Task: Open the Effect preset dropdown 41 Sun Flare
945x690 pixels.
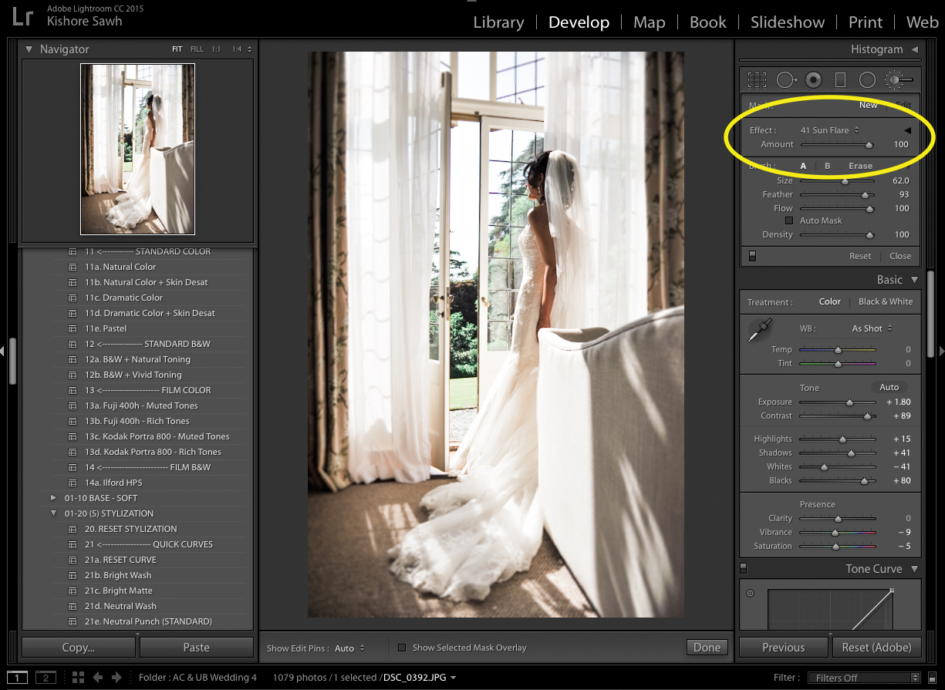Action: (x=830, y=130)
